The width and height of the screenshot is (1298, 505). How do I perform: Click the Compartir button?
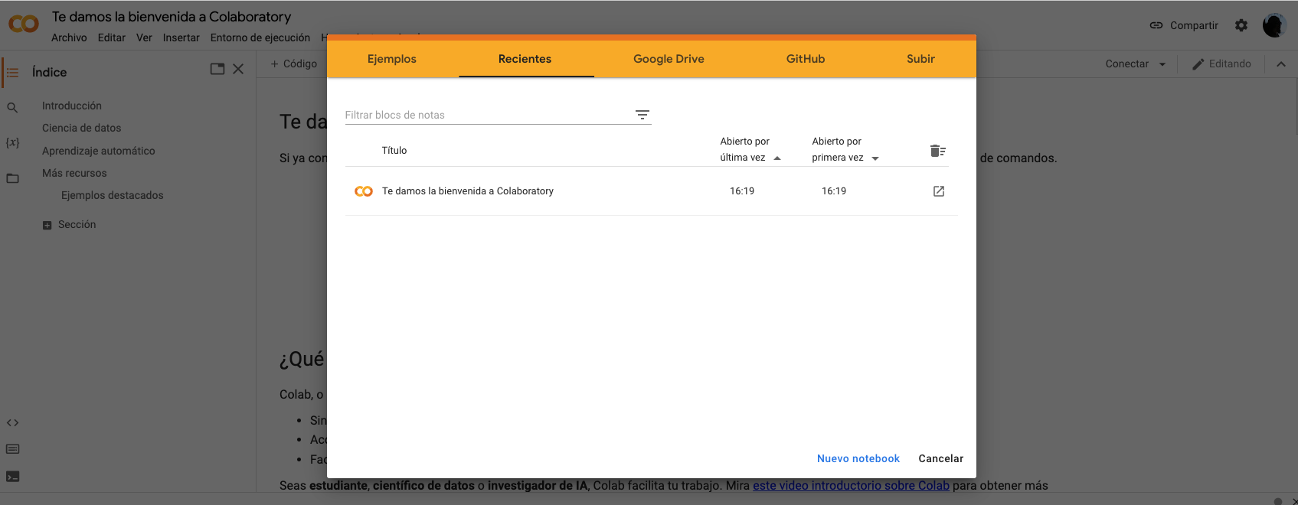(x=1184, y=25)
